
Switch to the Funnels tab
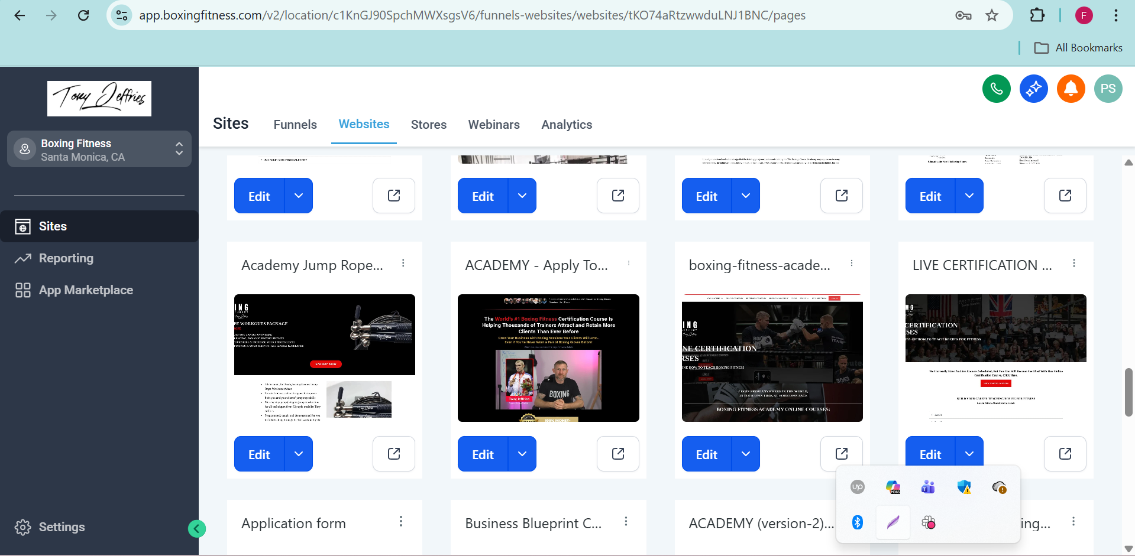tap(295, 125)
